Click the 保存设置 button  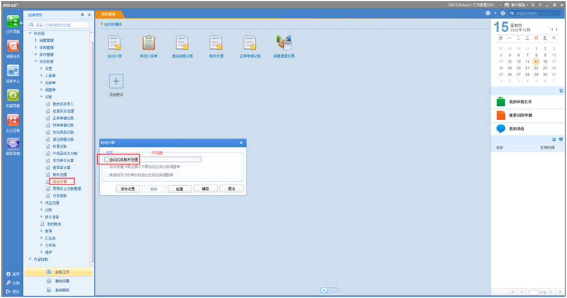coord(128,188)
